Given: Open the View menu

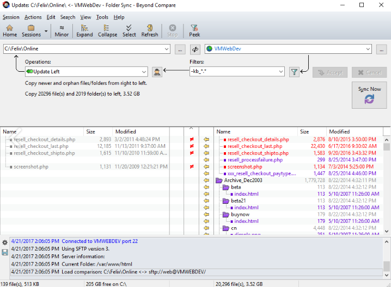Looking at the screenshot, I should (x=85, y=17).
